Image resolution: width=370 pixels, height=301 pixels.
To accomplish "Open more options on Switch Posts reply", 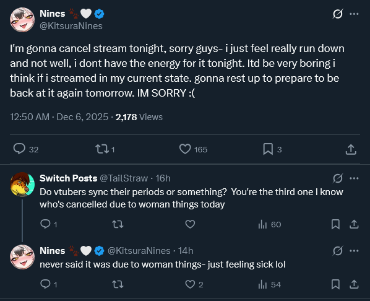I will point(354,178).
